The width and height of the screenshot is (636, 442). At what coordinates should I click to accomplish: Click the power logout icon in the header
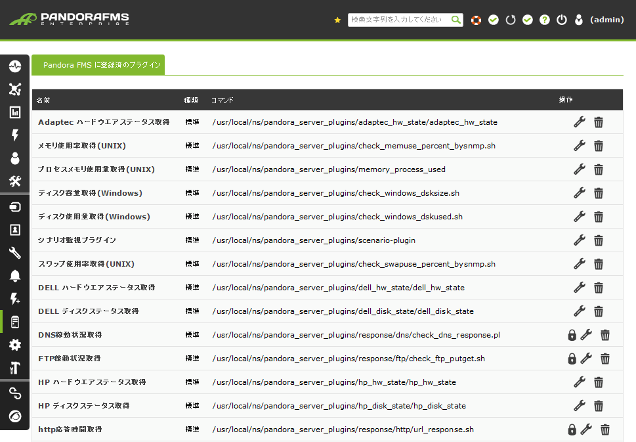[562, 20]
